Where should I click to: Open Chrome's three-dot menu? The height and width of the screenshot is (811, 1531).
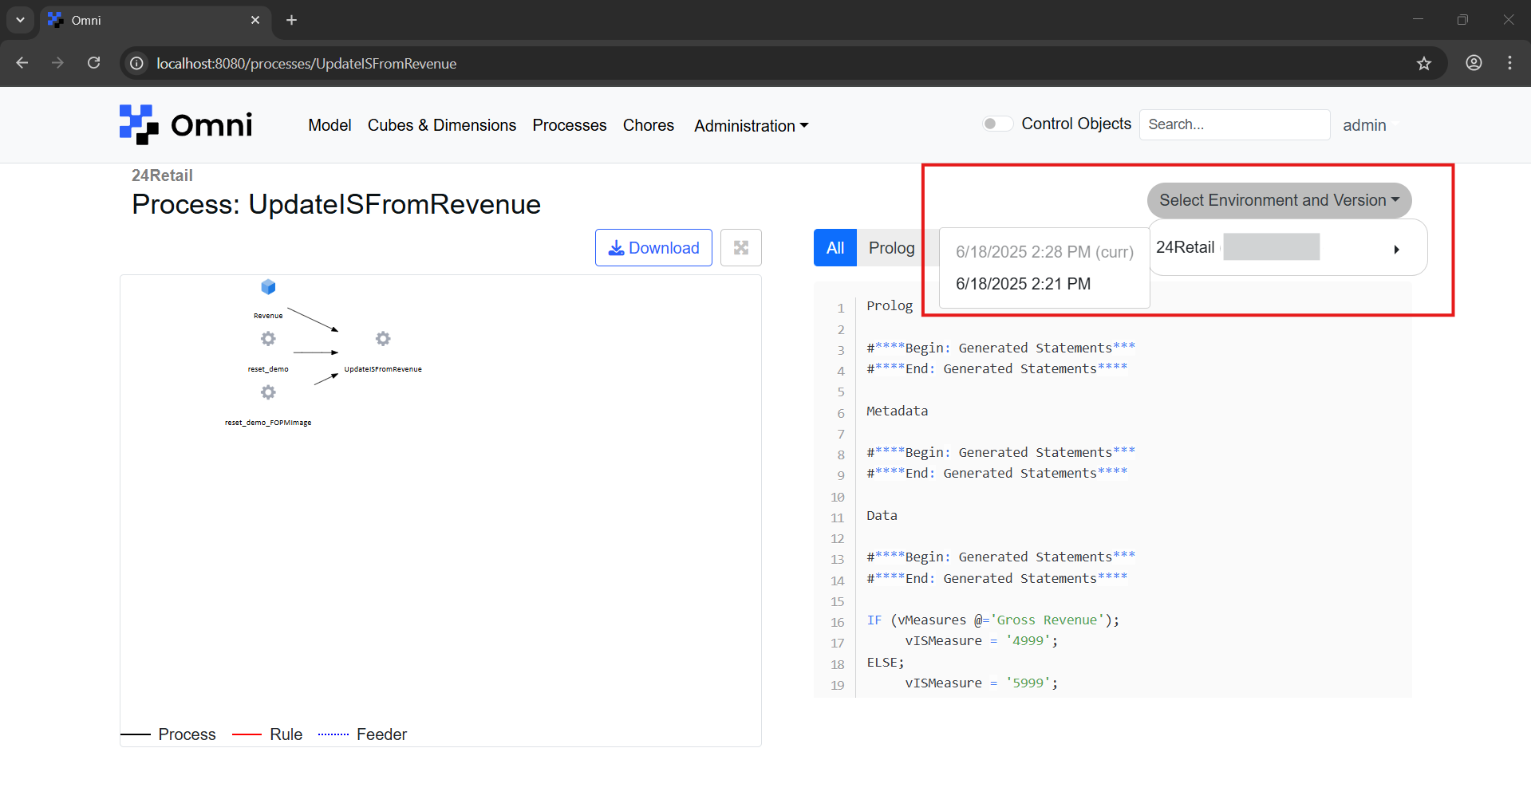pos(1509,63)
